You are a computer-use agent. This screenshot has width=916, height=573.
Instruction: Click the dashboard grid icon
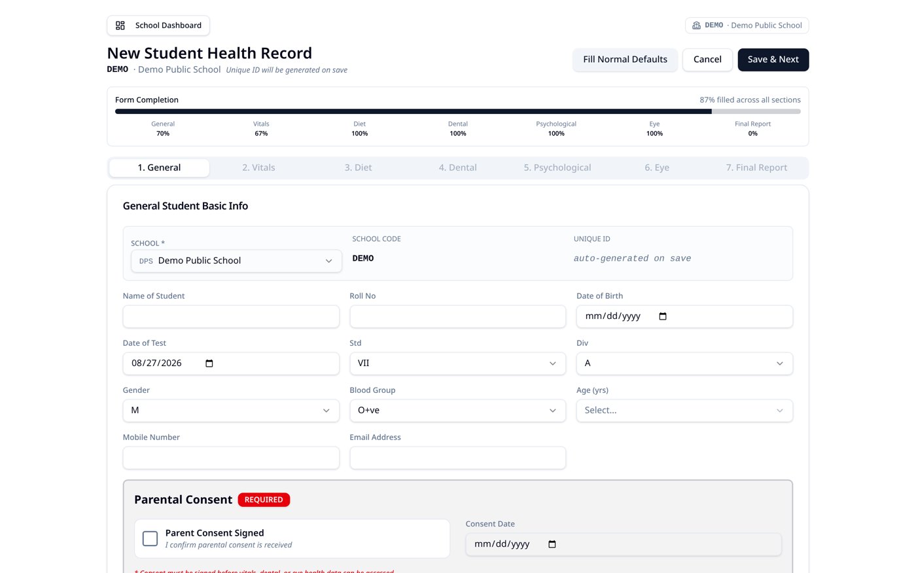click(x=120, y=26)
